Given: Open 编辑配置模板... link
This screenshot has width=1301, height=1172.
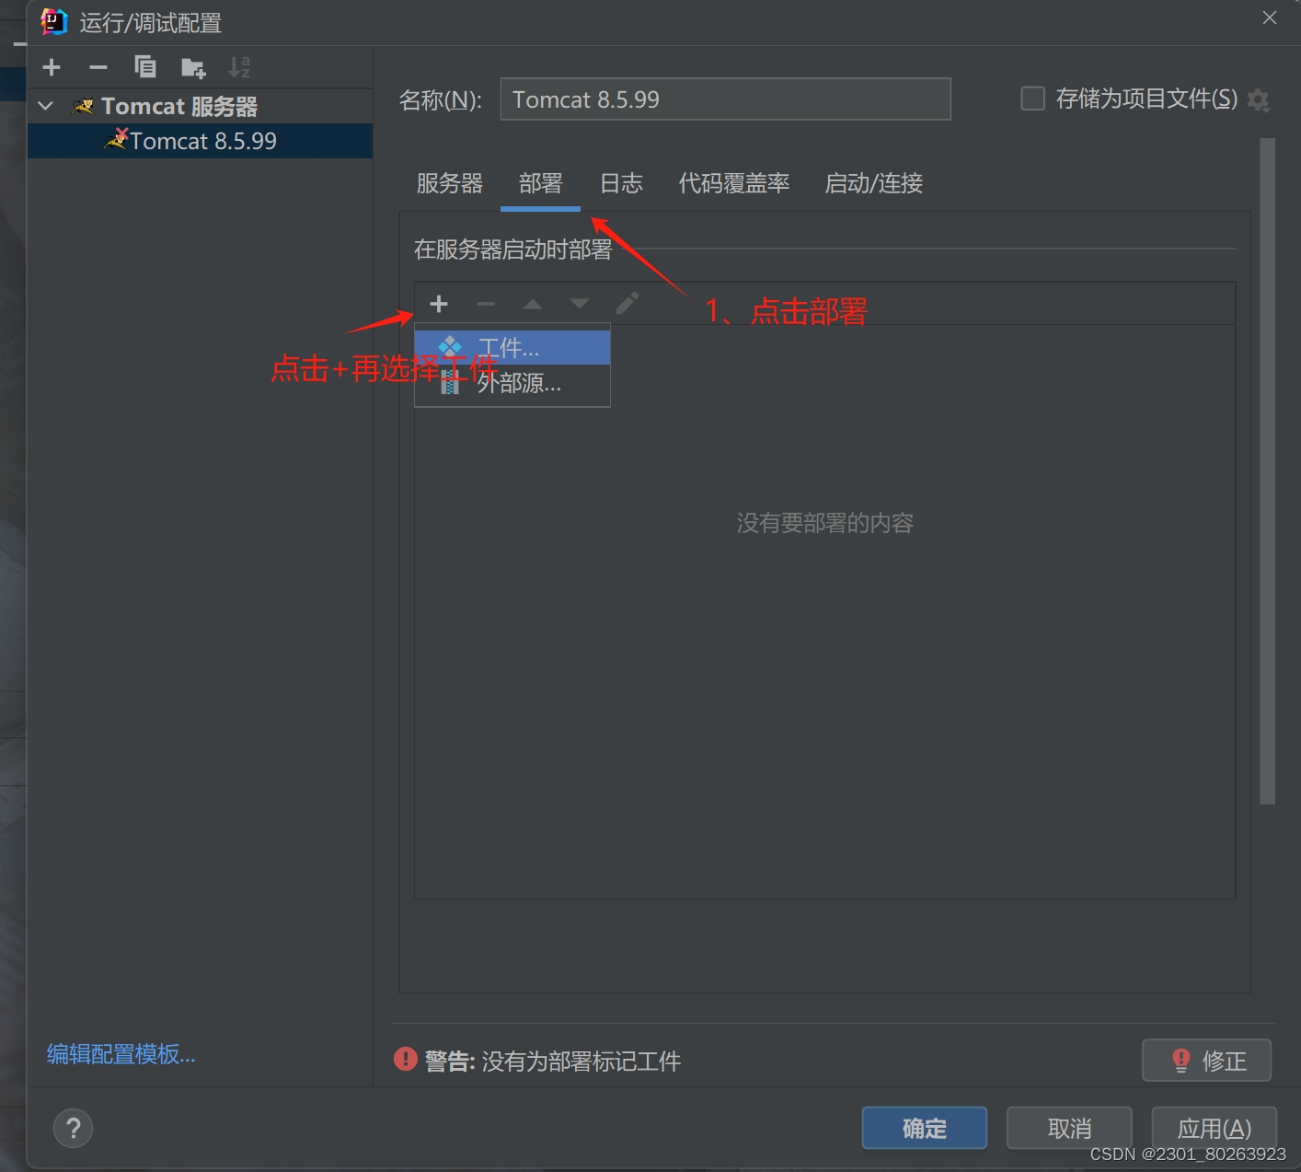Looking at the screenshot, I should tap(121, 1054).
